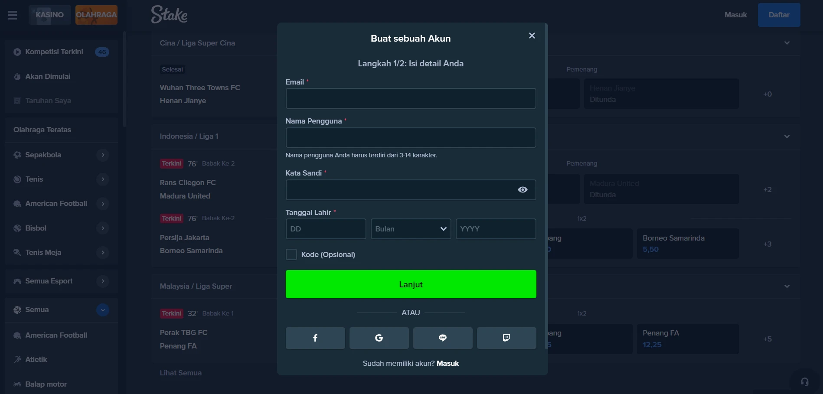This screenshot has height=394, width=823.
Task: Click Olahraga Teratas American Football icon
Action: click(x=17, y=204)
